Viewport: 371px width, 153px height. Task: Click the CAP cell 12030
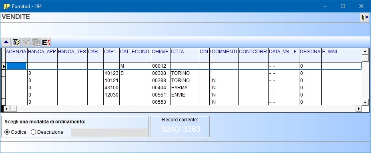(x=111, y=95)
